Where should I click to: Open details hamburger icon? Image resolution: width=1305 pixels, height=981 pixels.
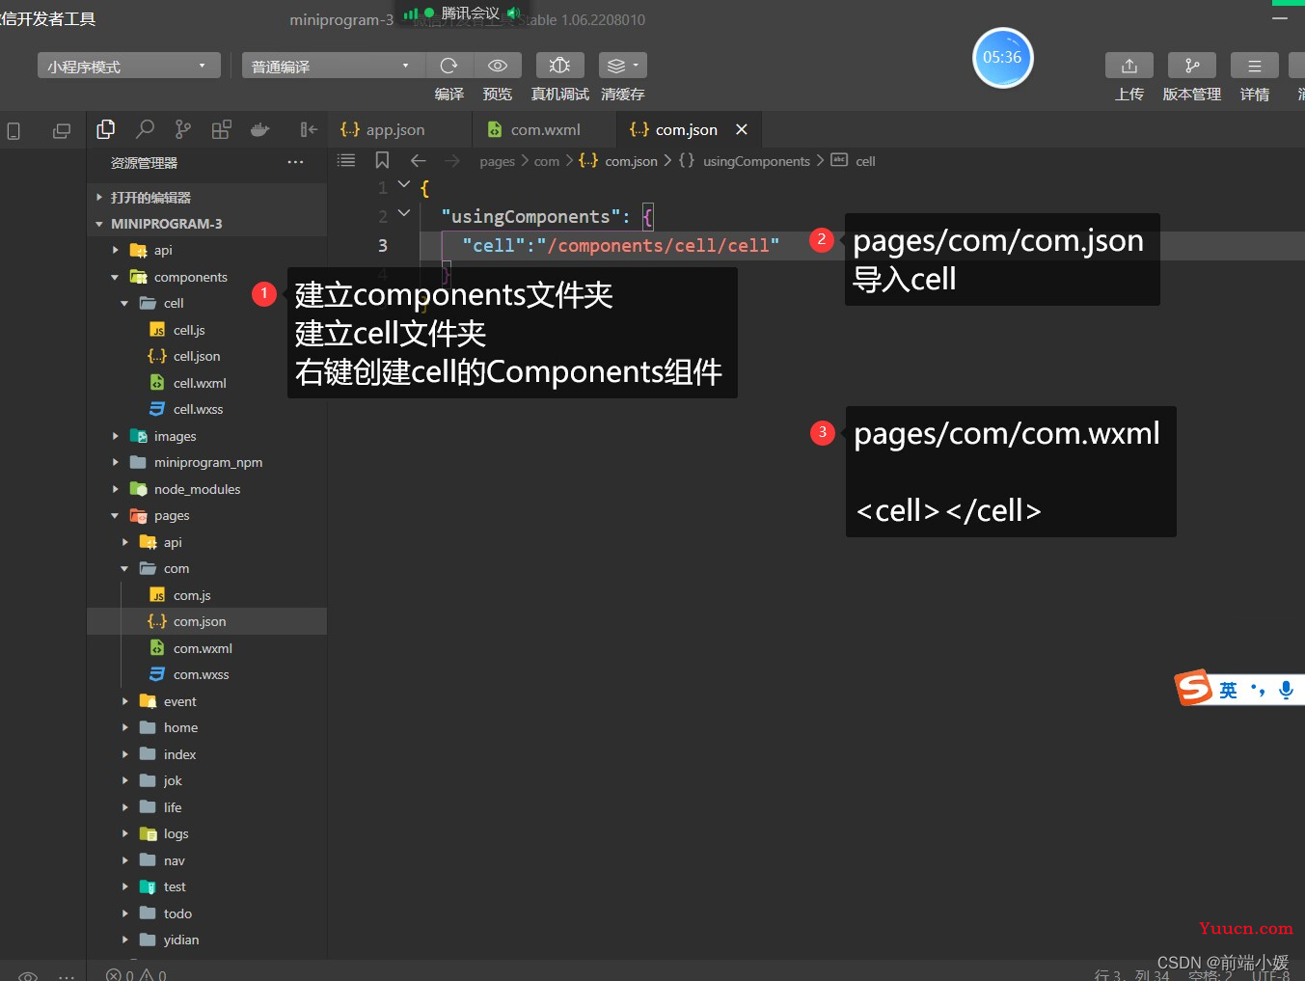[x=1255, y=66]
